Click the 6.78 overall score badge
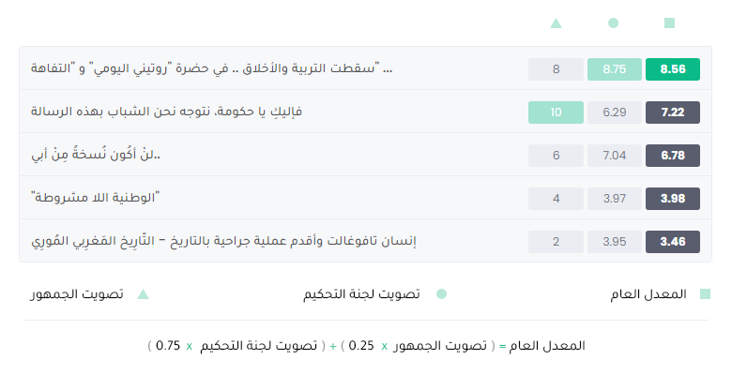The height and width of the screenshot is (375, 732). [x=673, y=156]
